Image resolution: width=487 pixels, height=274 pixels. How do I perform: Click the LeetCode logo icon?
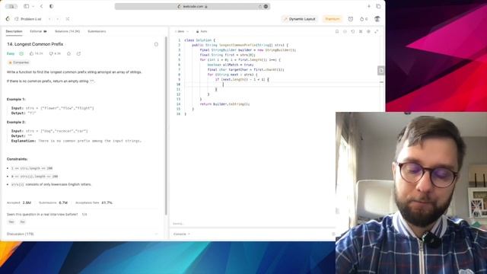click(x=8, y=19)
